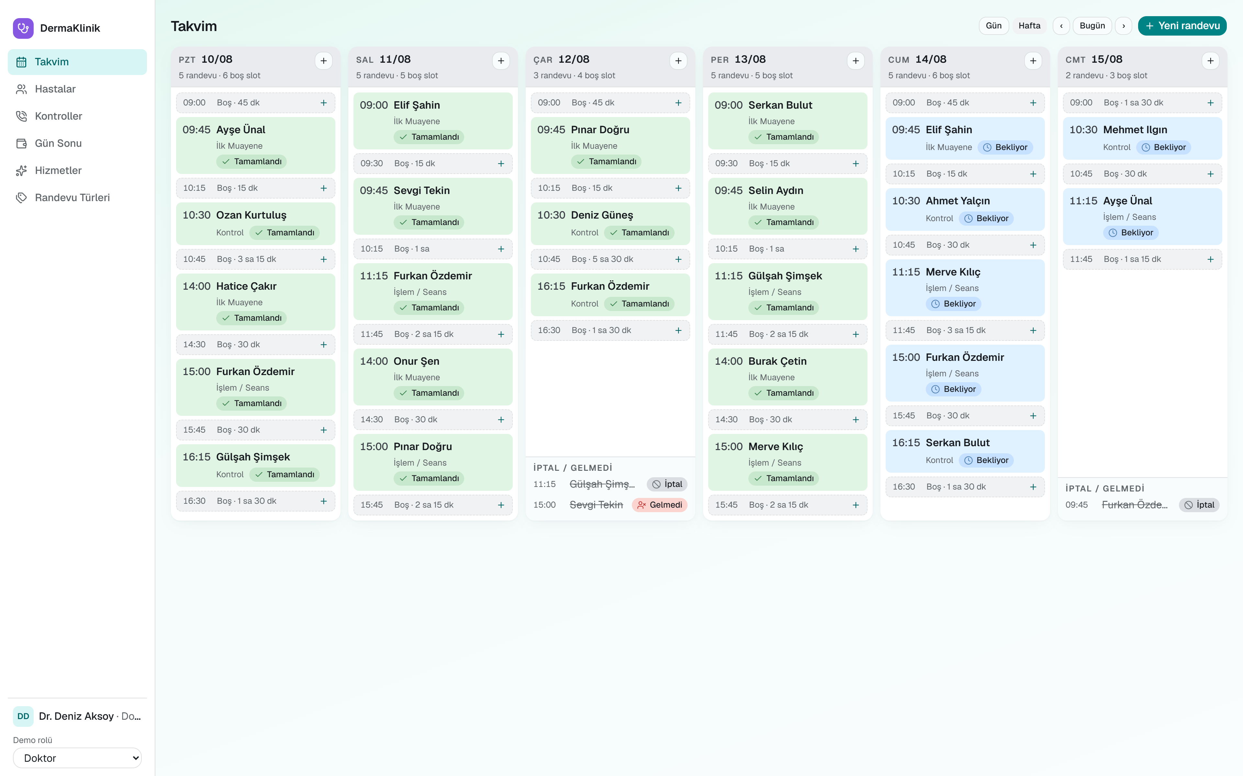
Task: Select Takvim in the sidebar
Action: pos(77,61)
